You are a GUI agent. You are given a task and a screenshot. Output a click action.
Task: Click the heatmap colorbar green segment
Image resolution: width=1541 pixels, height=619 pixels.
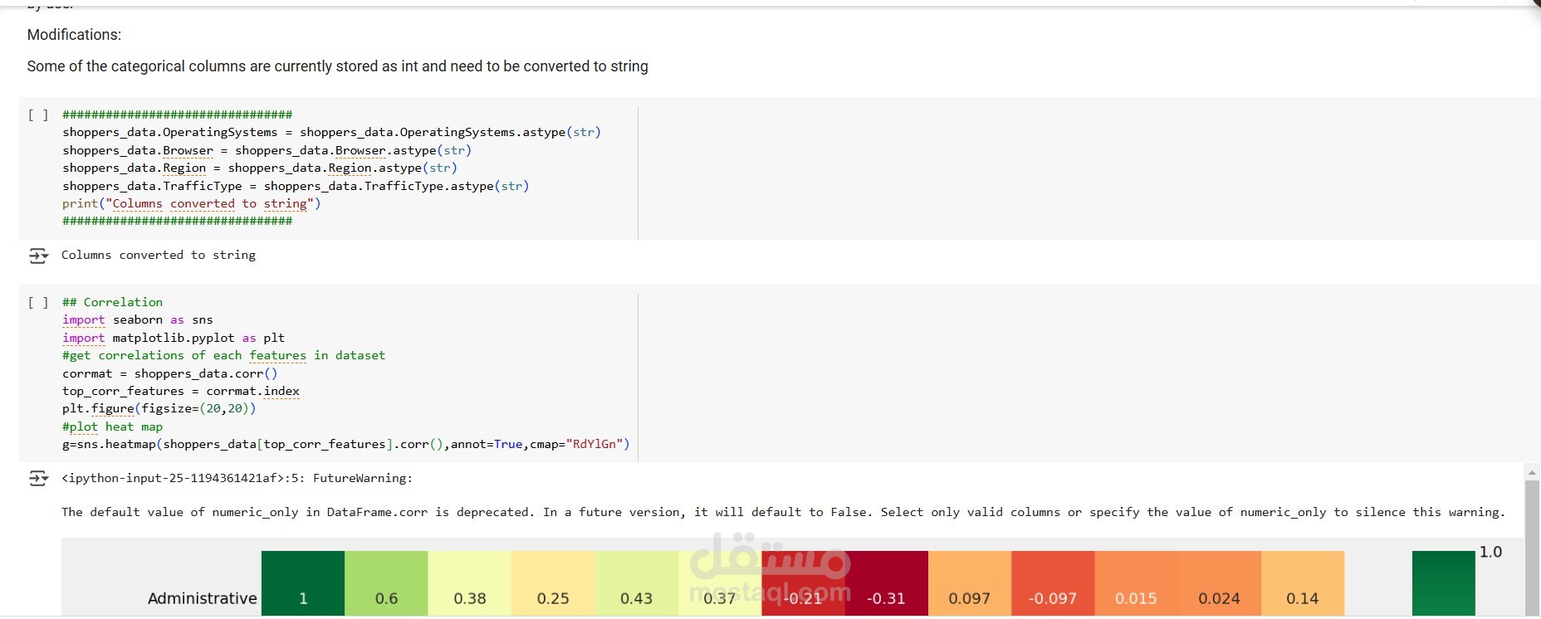(1443, 584)
